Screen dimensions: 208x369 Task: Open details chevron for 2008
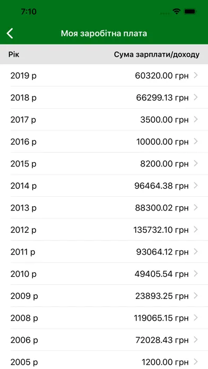pyautogui.click(x=196, y=318)
